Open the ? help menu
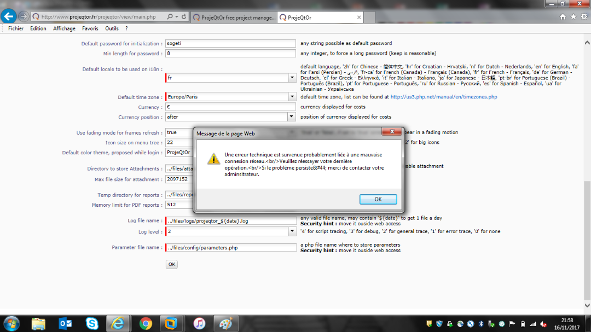Image resolution: width=591 pixels, height=332 pixels. coord(126,28)
